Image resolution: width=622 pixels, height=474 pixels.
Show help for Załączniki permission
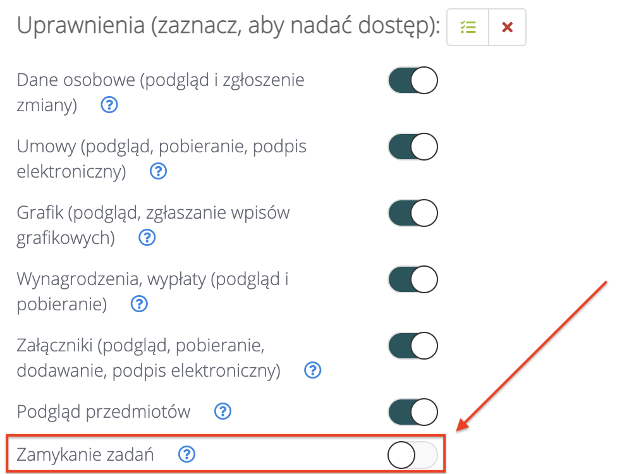click(312, 370)
